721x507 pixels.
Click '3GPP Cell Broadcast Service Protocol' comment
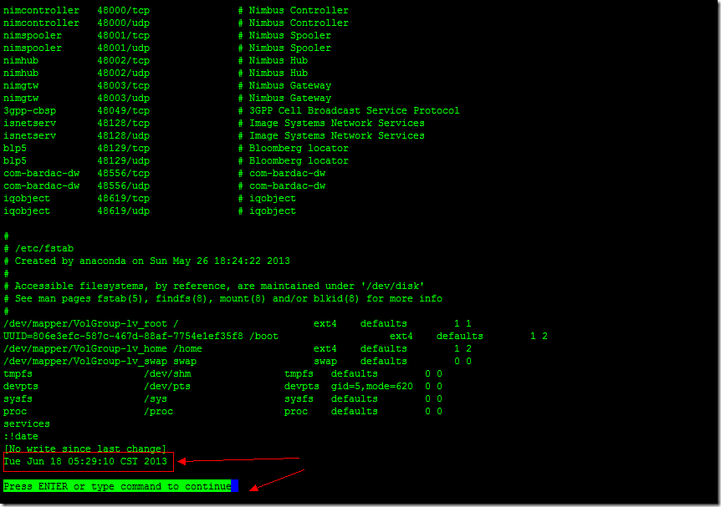[354, 111]
